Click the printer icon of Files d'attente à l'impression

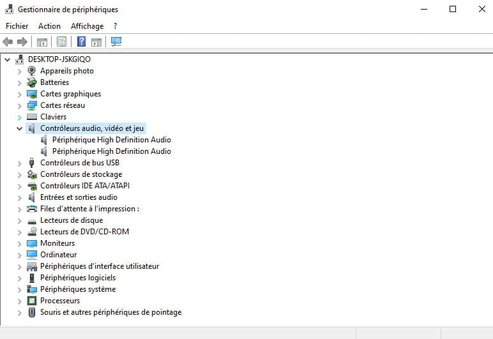pos(32,209)
